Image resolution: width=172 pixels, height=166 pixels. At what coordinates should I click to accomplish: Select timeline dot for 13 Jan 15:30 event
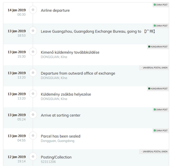pyautogui.click(x=33, y=52)
